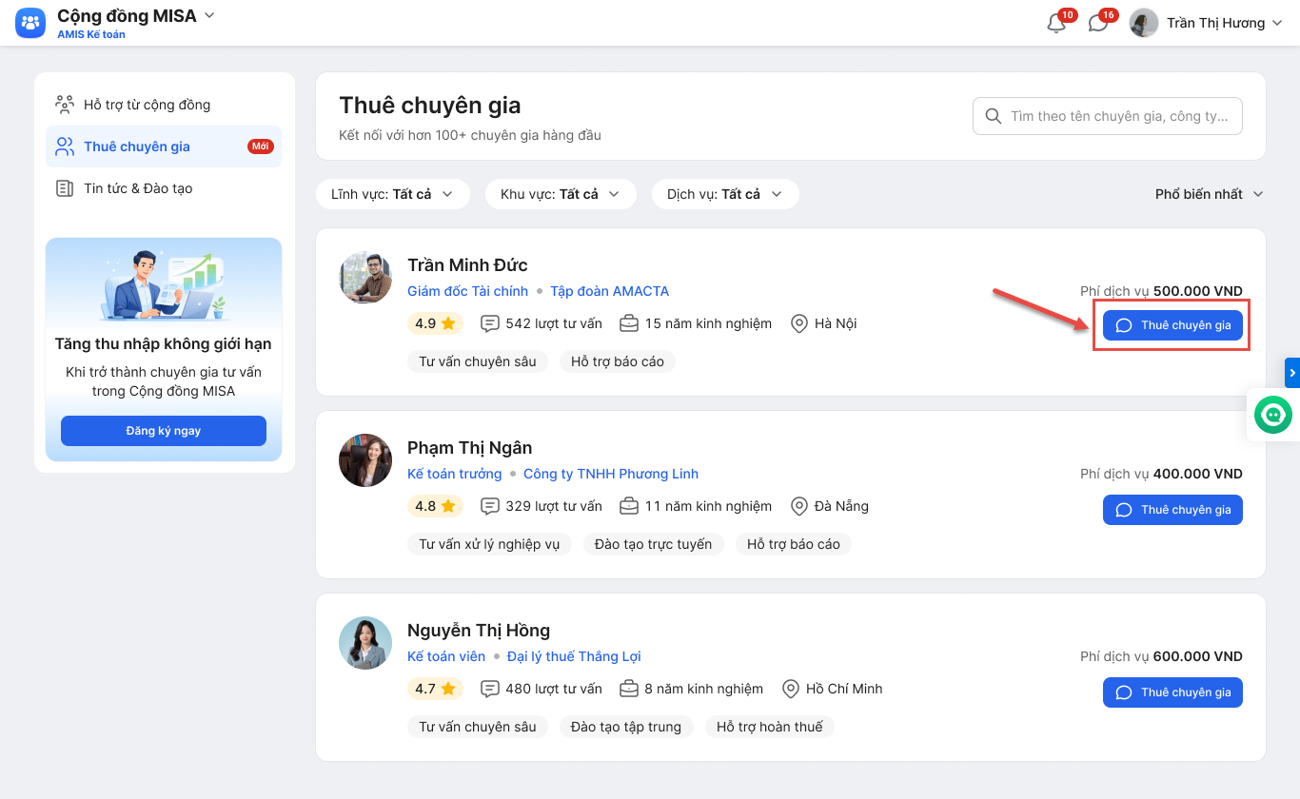Click the 480 lượt tư vấn consultation icon
The width and height of the screenshot is (1300, 799).
(x=490, y=689)
